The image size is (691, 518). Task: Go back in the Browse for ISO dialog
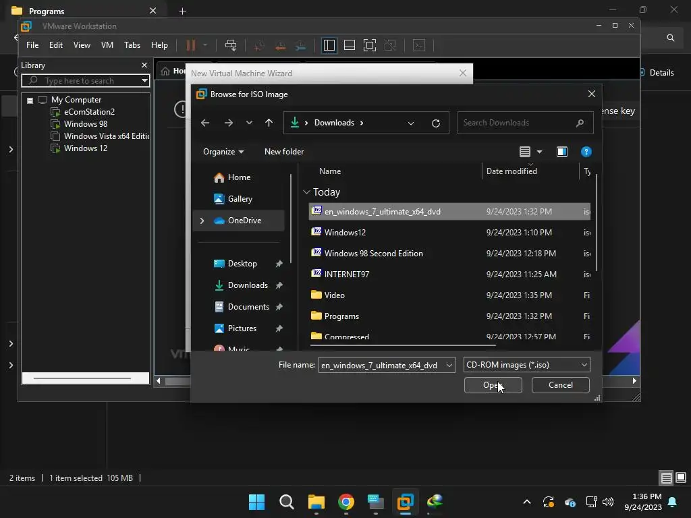click(205, 123)
